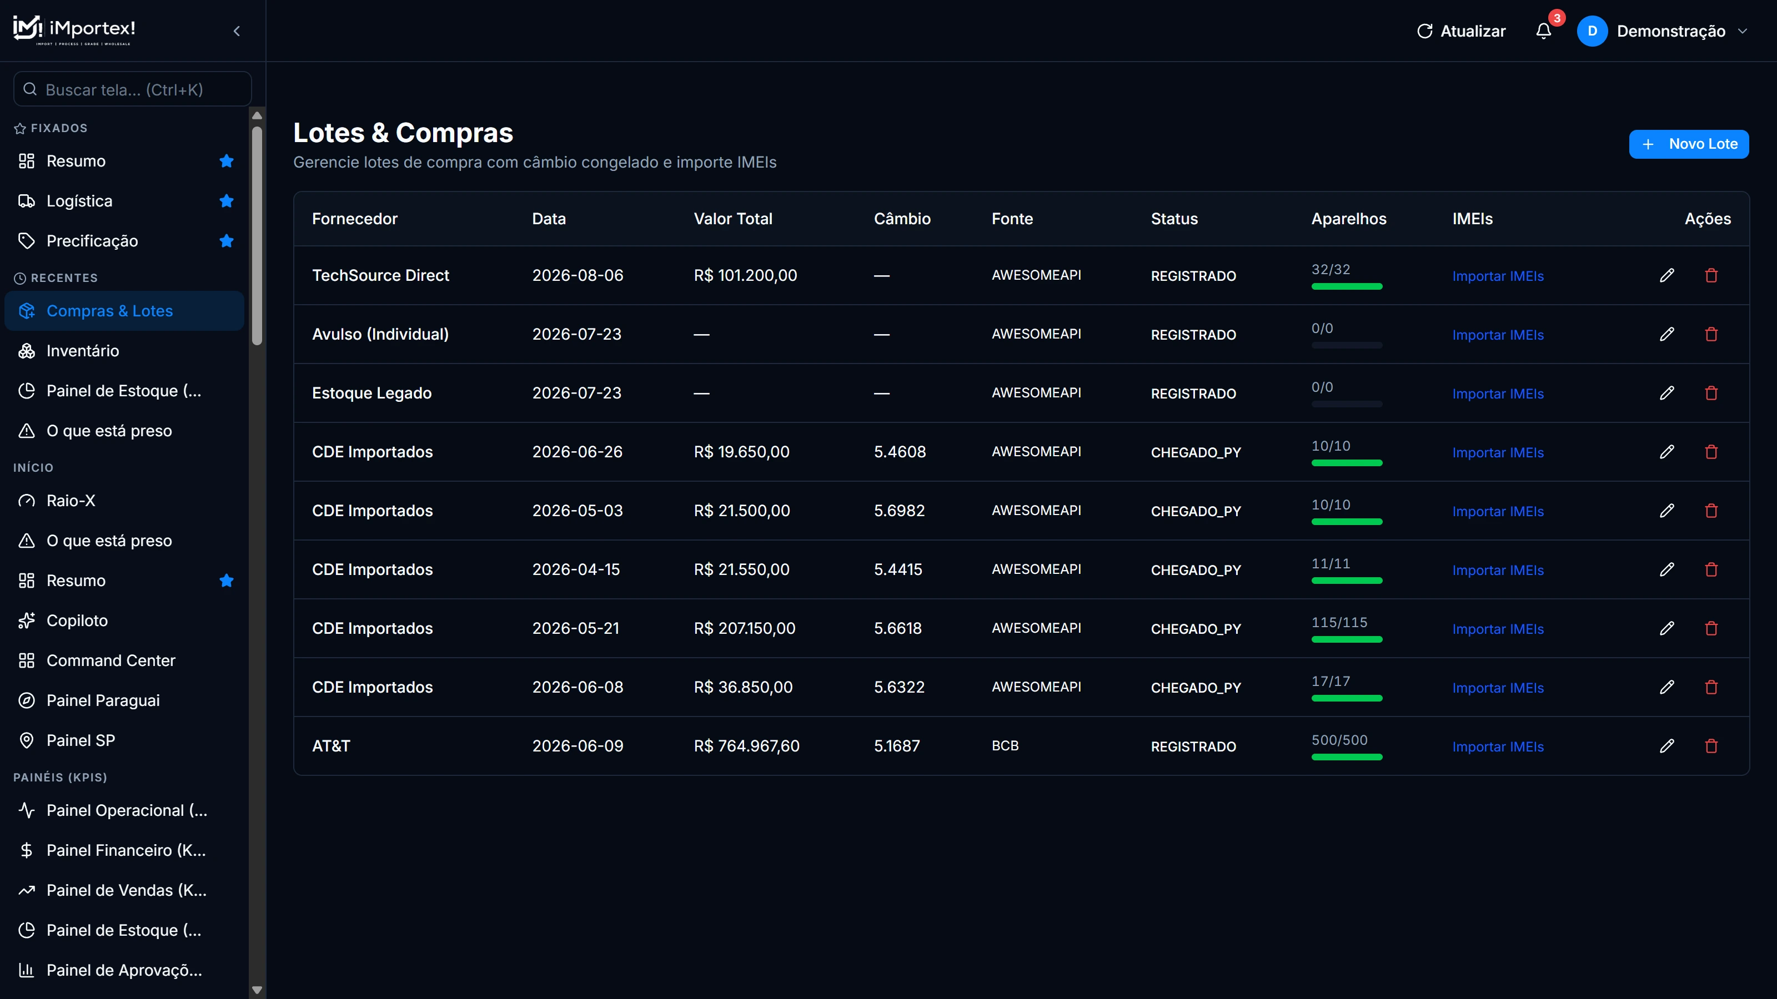Delete the Avulso (Individual) lot
The width and height of the screenshot is (1777, 999).
click(x=1711, y=334)
